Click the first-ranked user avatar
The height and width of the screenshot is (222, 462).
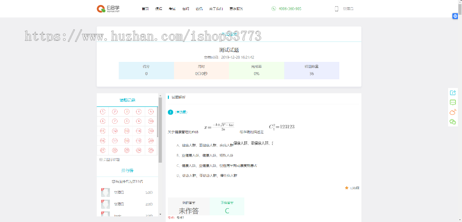click(x=105, y=193)
